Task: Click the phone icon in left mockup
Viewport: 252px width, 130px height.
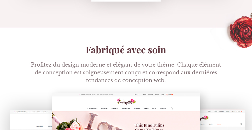Action: click(15, 112)
